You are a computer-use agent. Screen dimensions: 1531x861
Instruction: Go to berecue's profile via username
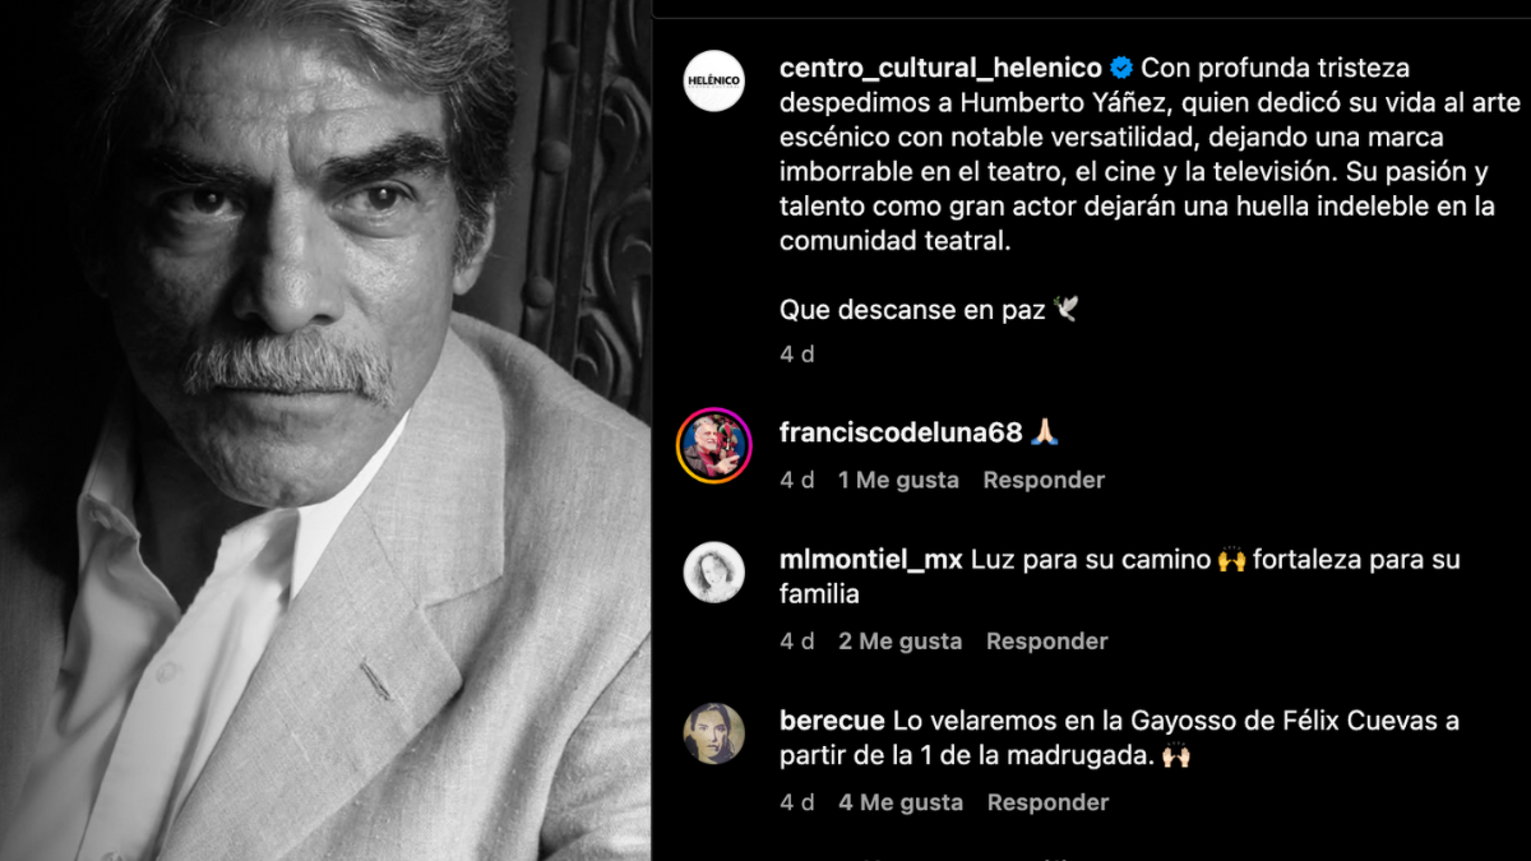pyautogui.click(x=832, y=721)
